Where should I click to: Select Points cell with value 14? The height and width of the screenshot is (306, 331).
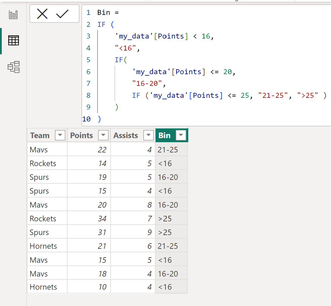(x=89, y=163)
